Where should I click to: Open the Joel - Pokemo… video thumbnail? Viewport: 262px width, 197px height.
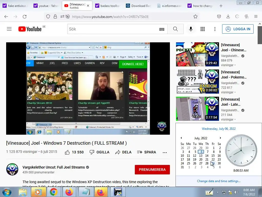click(197, 81)
